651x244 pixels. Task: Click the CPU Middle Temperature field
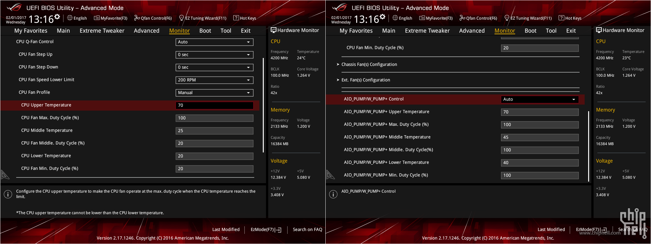(x=215, y=131)
